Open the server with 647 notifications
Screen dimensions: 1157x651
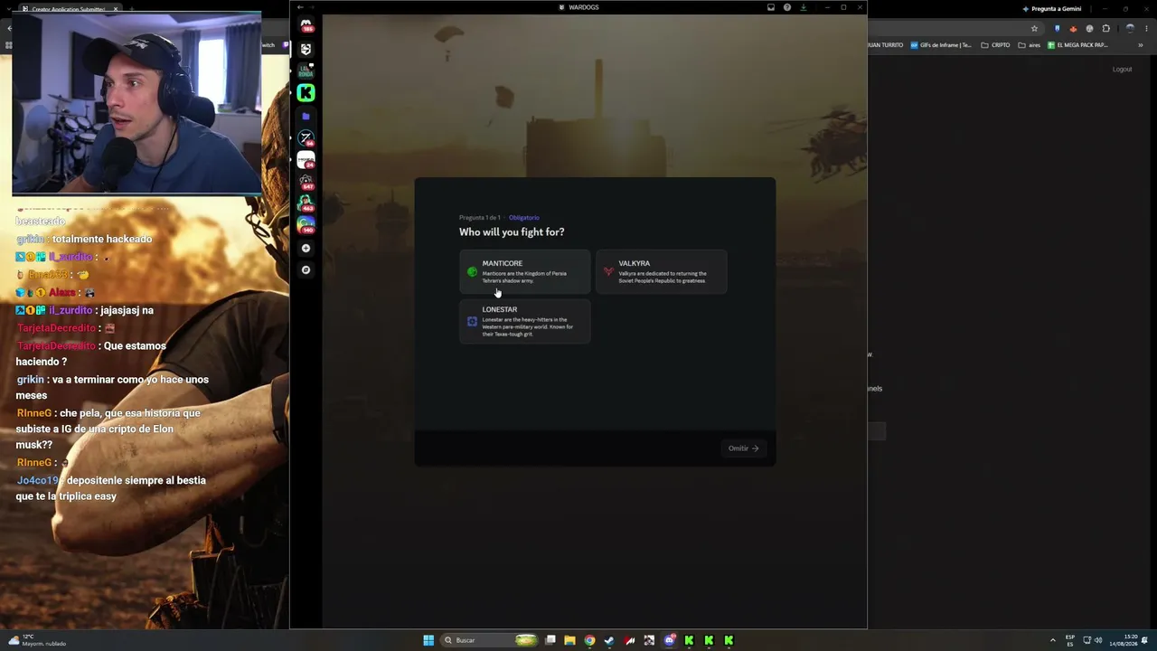pyautogui.click(x=306, y=182)
